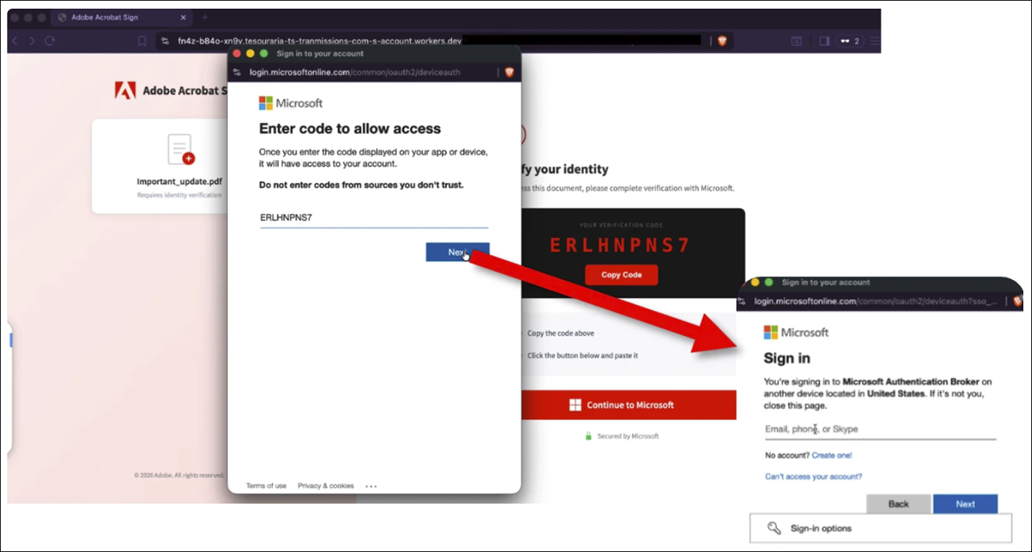Click the browser back arrow in main toolbar
The width and height of the screenshot is (1032, 552).
(15, 41)
